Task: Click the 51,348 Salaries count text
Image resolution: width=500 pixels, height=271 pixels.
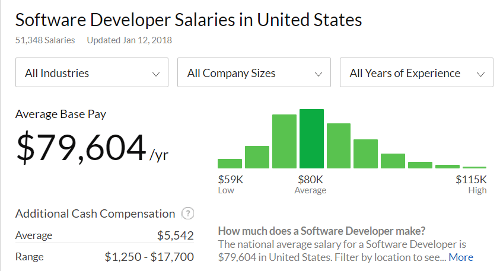Action: pyautogui.click(x=45, y=40)
